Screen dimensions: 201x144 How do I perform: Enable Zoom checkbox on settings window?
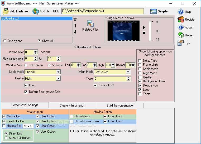point(140,94)
